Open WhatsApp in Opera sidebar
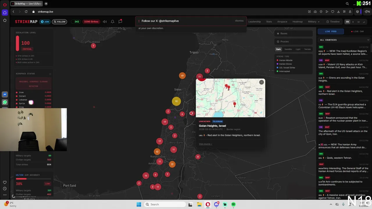The height and width of the screenshot is (209, 372). (5, 102)
